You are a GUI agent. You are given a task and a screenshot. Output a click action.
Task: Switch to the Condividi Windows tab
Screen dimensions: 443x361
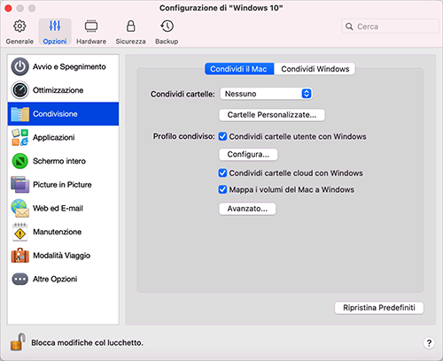pos(315,69)
